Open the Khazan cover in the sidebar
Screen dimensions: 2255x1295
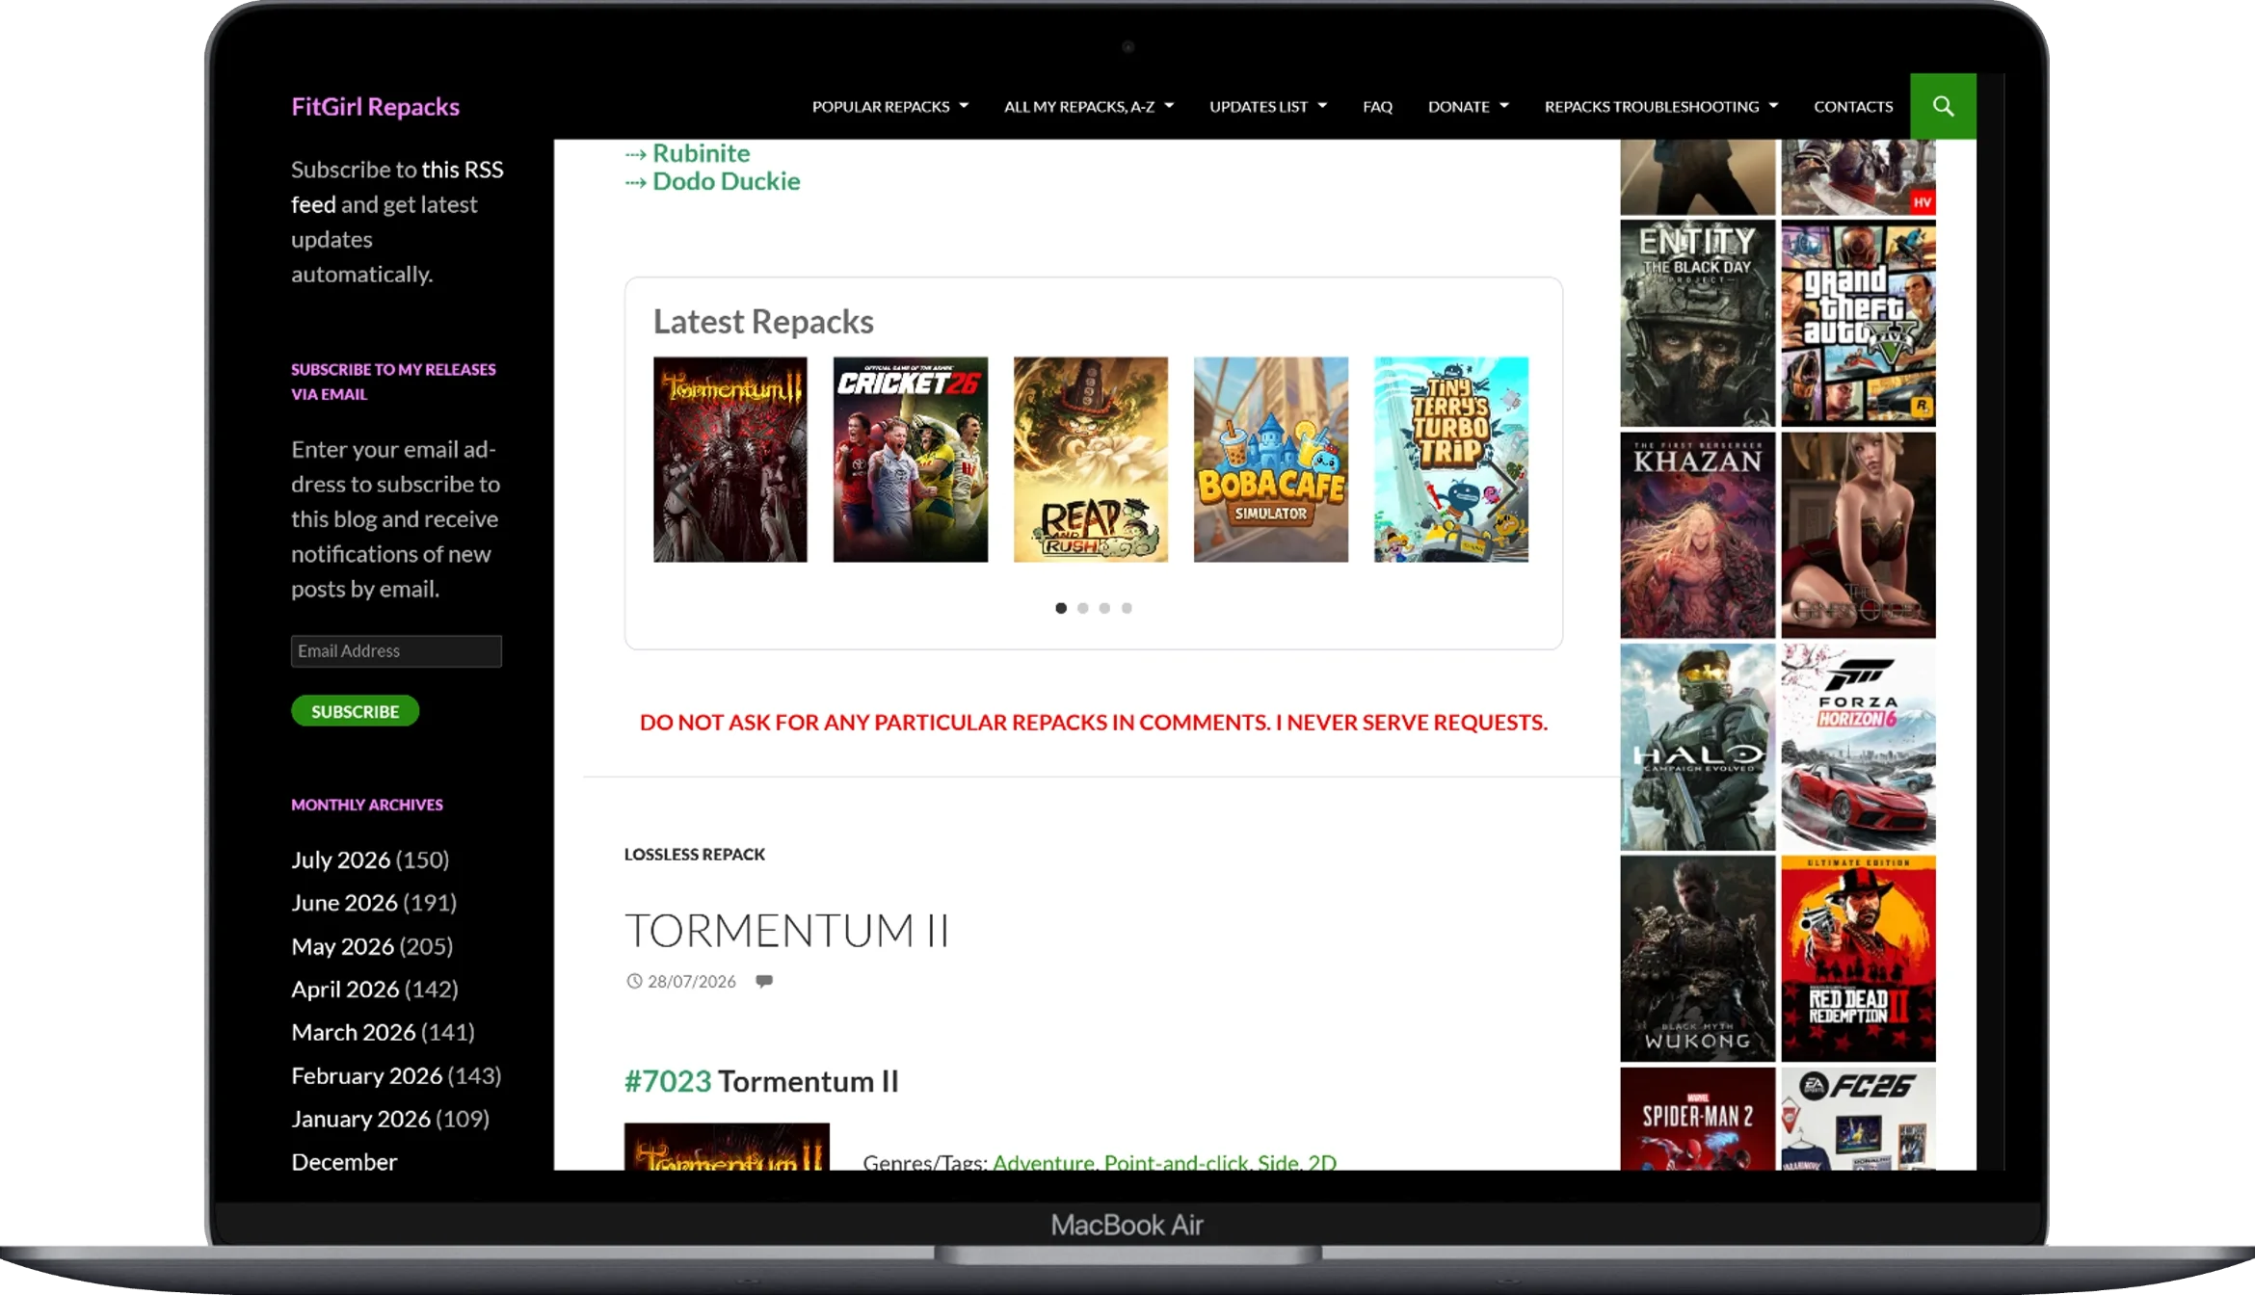1697,536
